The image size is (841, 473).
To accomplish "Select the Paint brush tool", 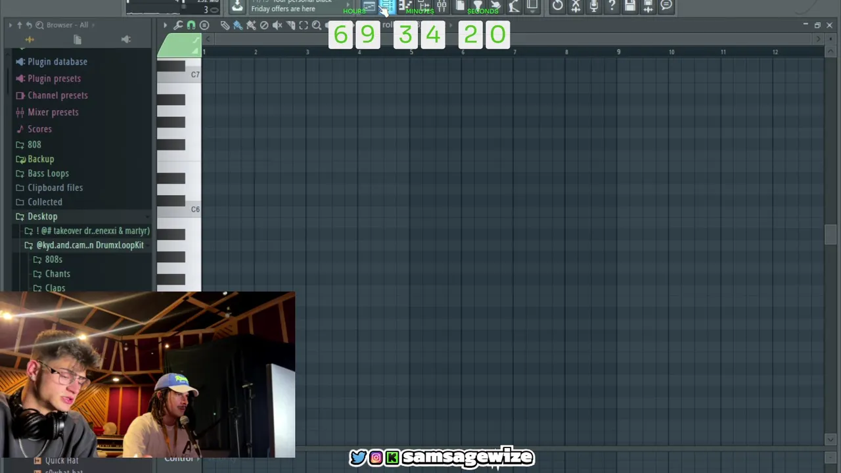I will click(x=238, y=25).
